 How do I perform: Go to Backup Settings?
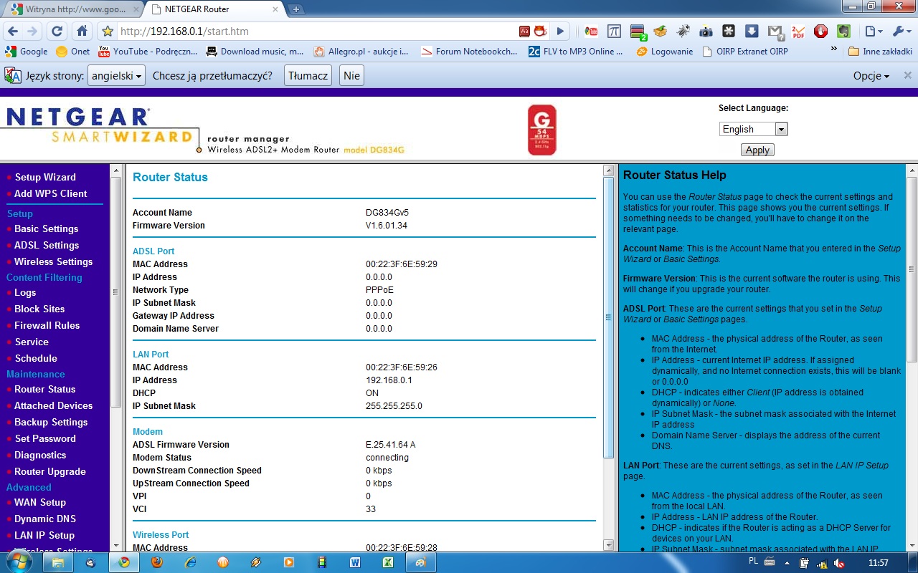51,422
